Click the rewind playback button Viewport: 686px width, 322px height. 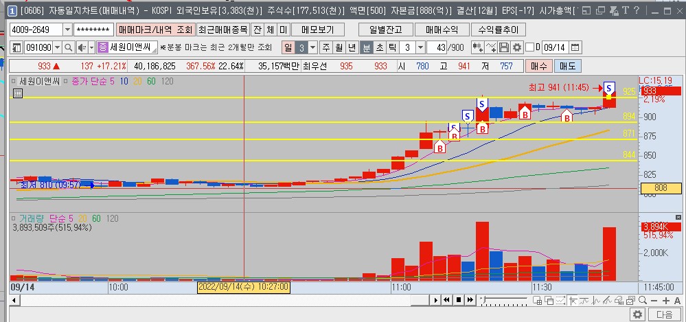446,300
